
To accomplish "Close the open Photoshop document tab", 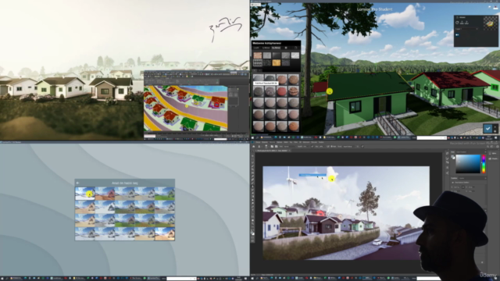I will pos(289,151).
